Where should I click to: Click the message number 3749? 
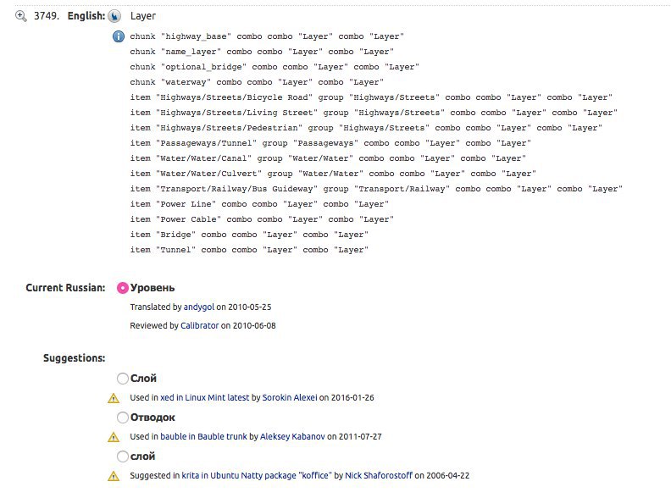point(47,16)
